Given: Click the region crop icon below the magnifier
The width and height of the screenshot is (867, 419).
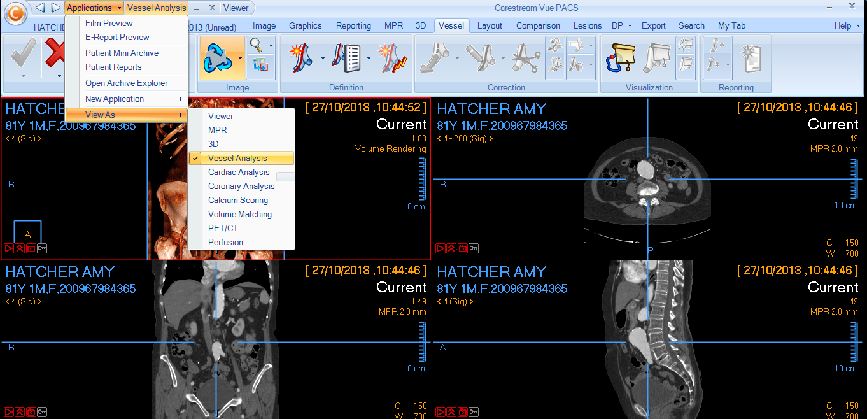Looking at the screenshot, I should (260, 64).
